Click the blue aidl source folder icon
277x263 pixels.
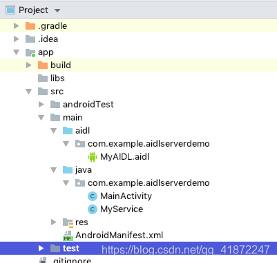point(68,131)
